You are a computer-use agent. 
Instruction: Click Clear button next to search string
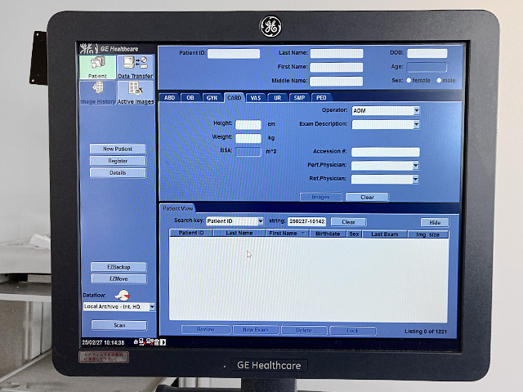point(348,222)
